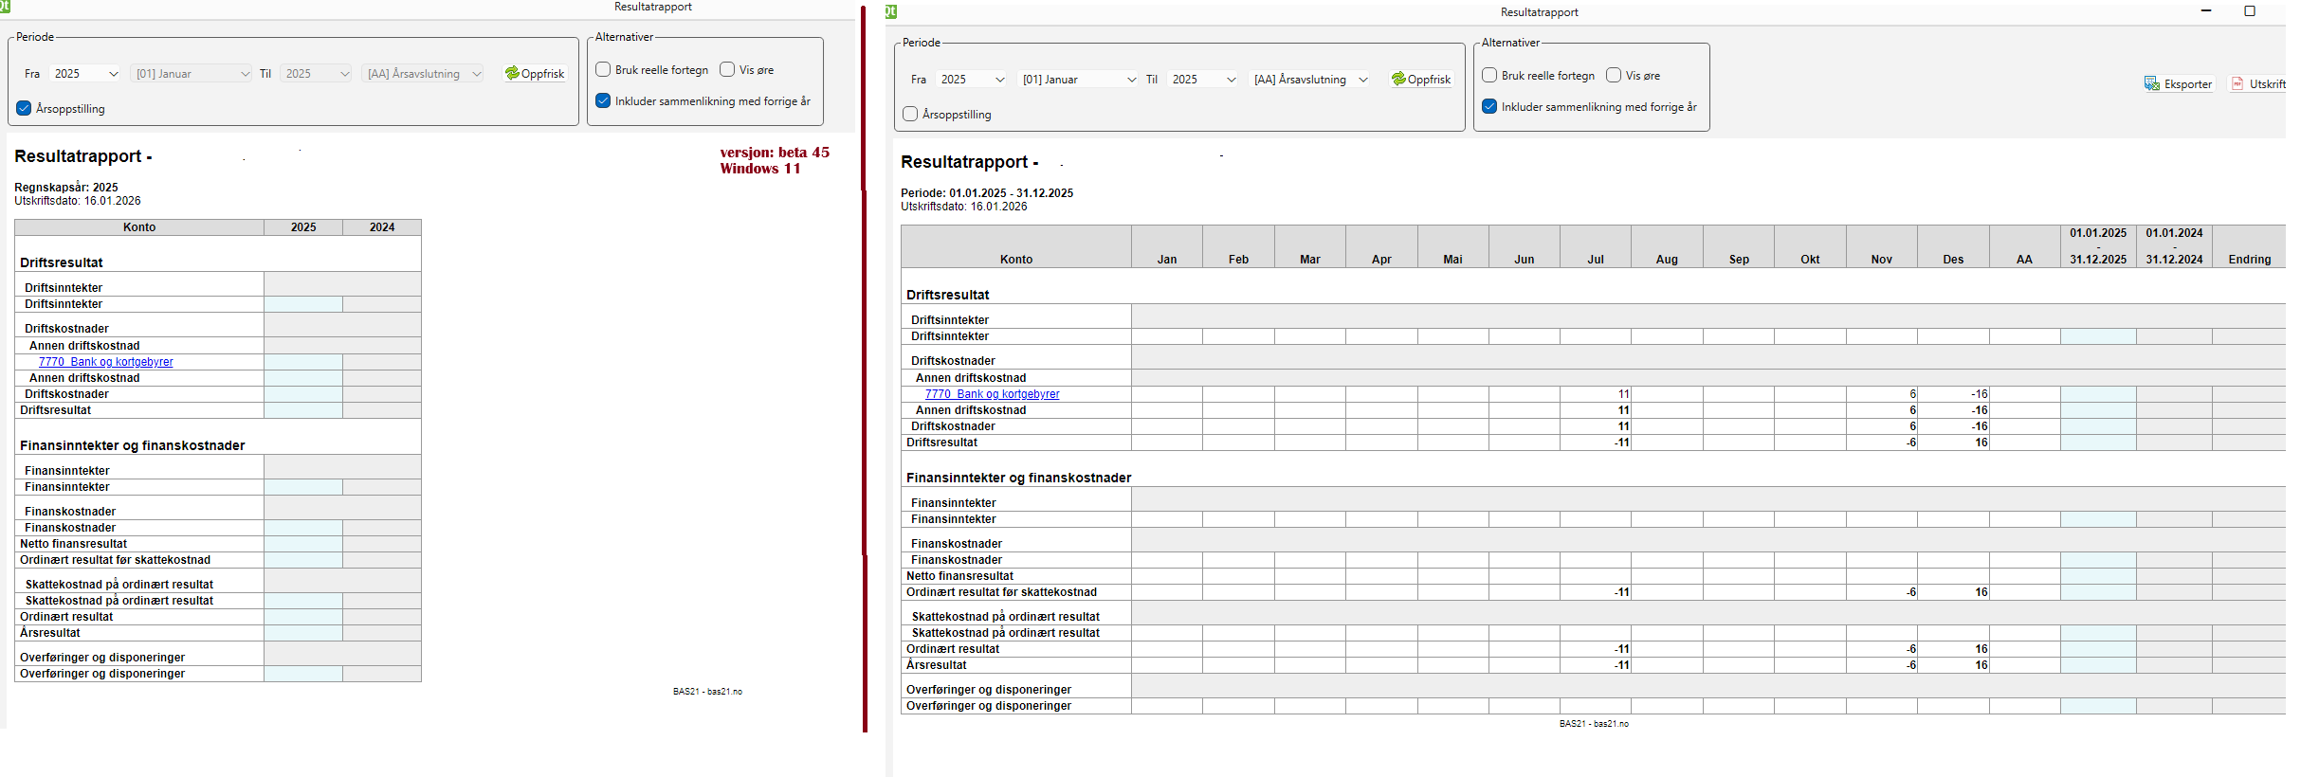
Task: Enable Årsoppstilling in right window
Action: click(910, 114)
